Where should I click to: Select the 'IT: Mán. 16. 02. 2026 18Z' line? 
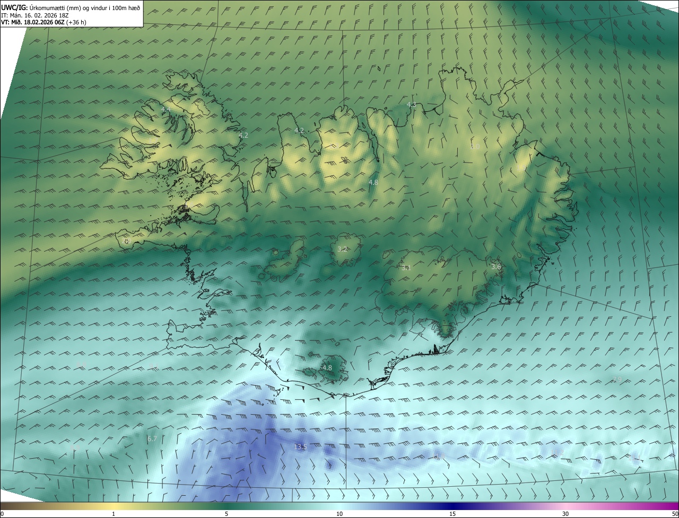(x=34, y=15)
